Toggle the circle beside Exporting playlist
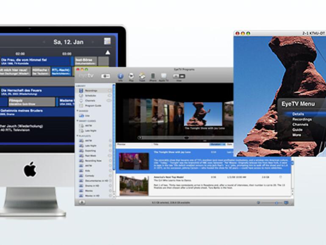Image resolution: width=326 pixels, height=245 pixels. [x=110, y=151]
